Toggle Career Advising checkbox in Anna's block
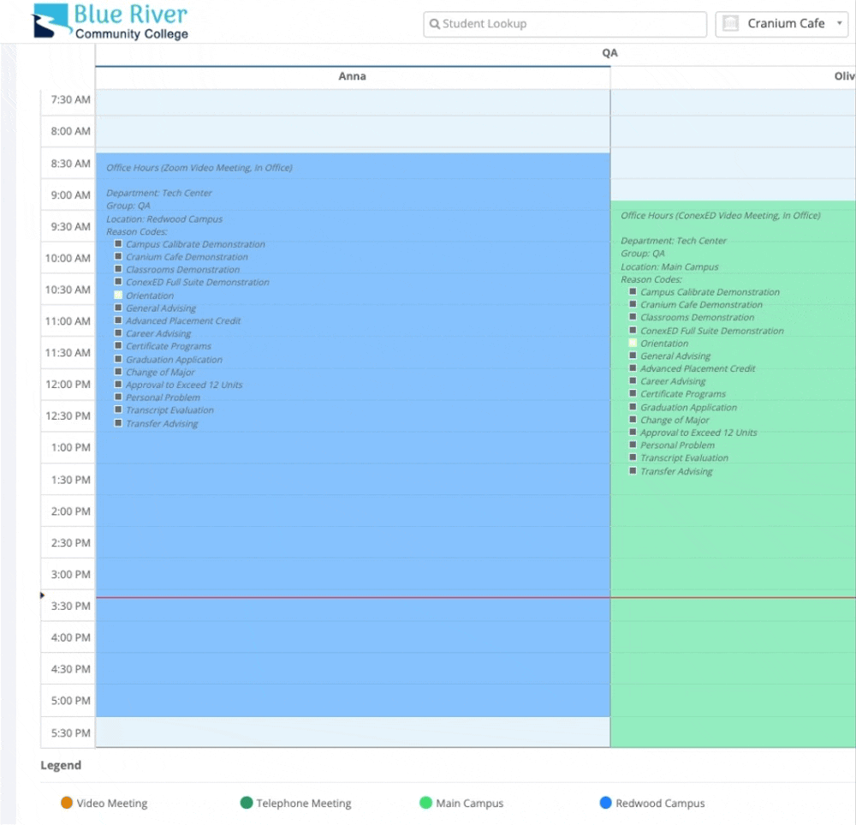 coord(119,333)
